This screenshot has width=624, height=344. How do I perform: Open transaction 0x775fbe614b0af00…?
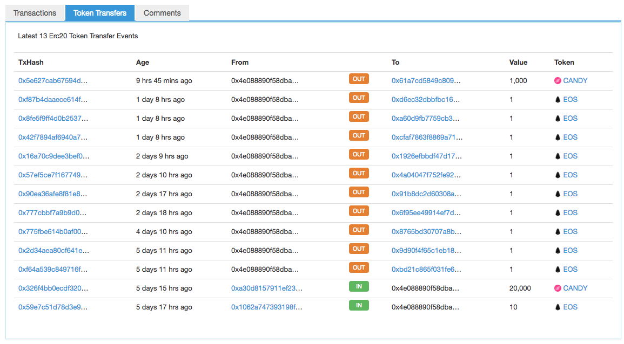pos(53,232)
